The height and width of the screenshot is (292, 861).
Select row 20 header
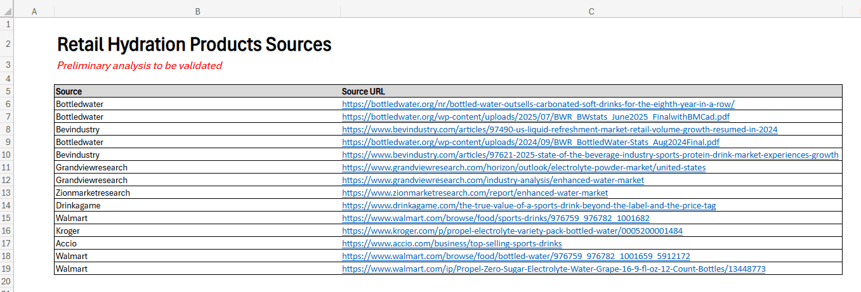pos(6,281)
